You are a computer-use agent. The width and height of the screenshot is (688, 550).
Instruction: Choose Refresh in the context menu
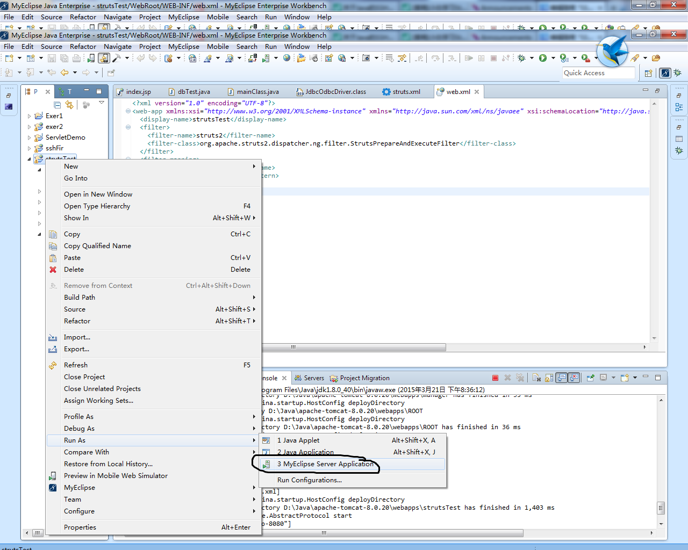(154, 365)
